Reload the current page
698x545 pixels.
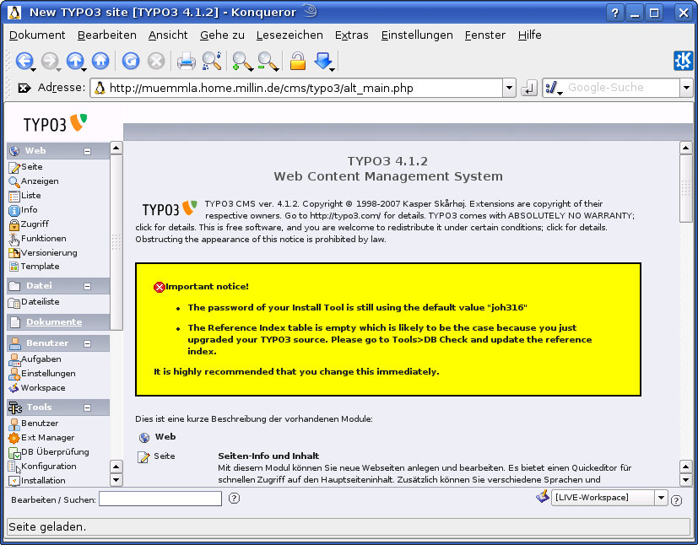131,61
